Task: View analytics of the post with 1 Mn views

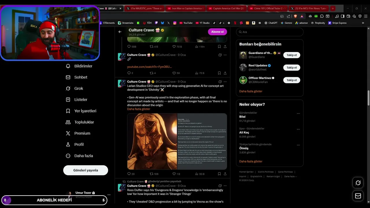Action: pyautogui.click(x=197, y=47)
